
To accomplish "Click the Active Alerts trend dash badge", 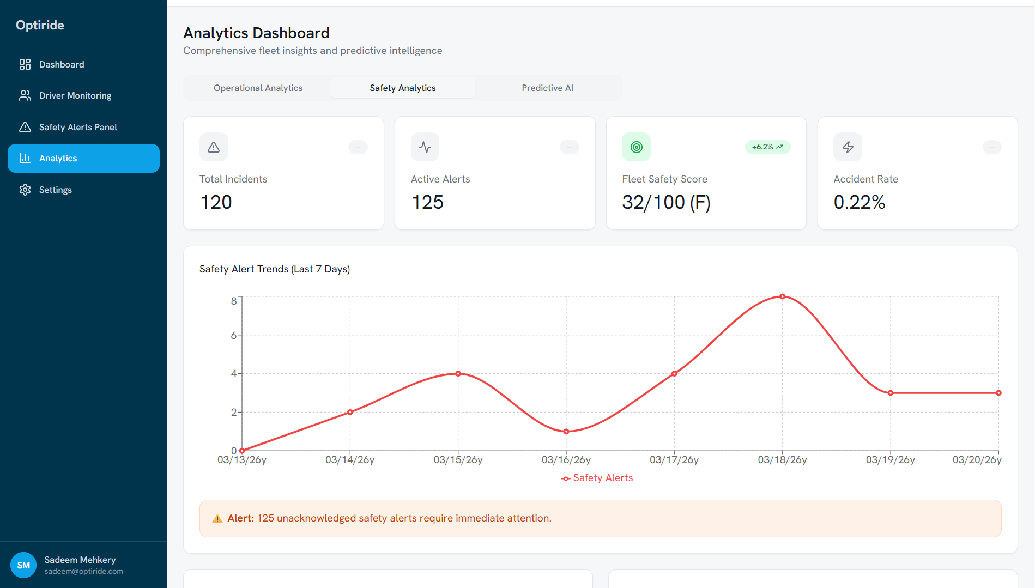I will coord(570,147).
